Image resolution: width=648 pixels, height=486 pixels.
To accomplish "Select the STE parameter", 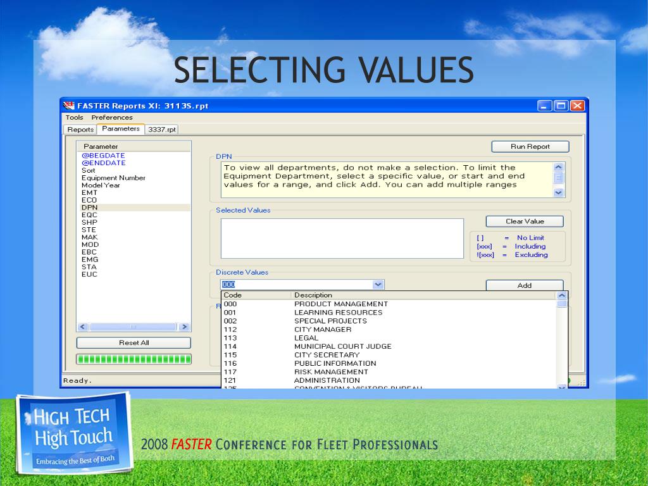I will pyautogui.click(x=89, y=230).
